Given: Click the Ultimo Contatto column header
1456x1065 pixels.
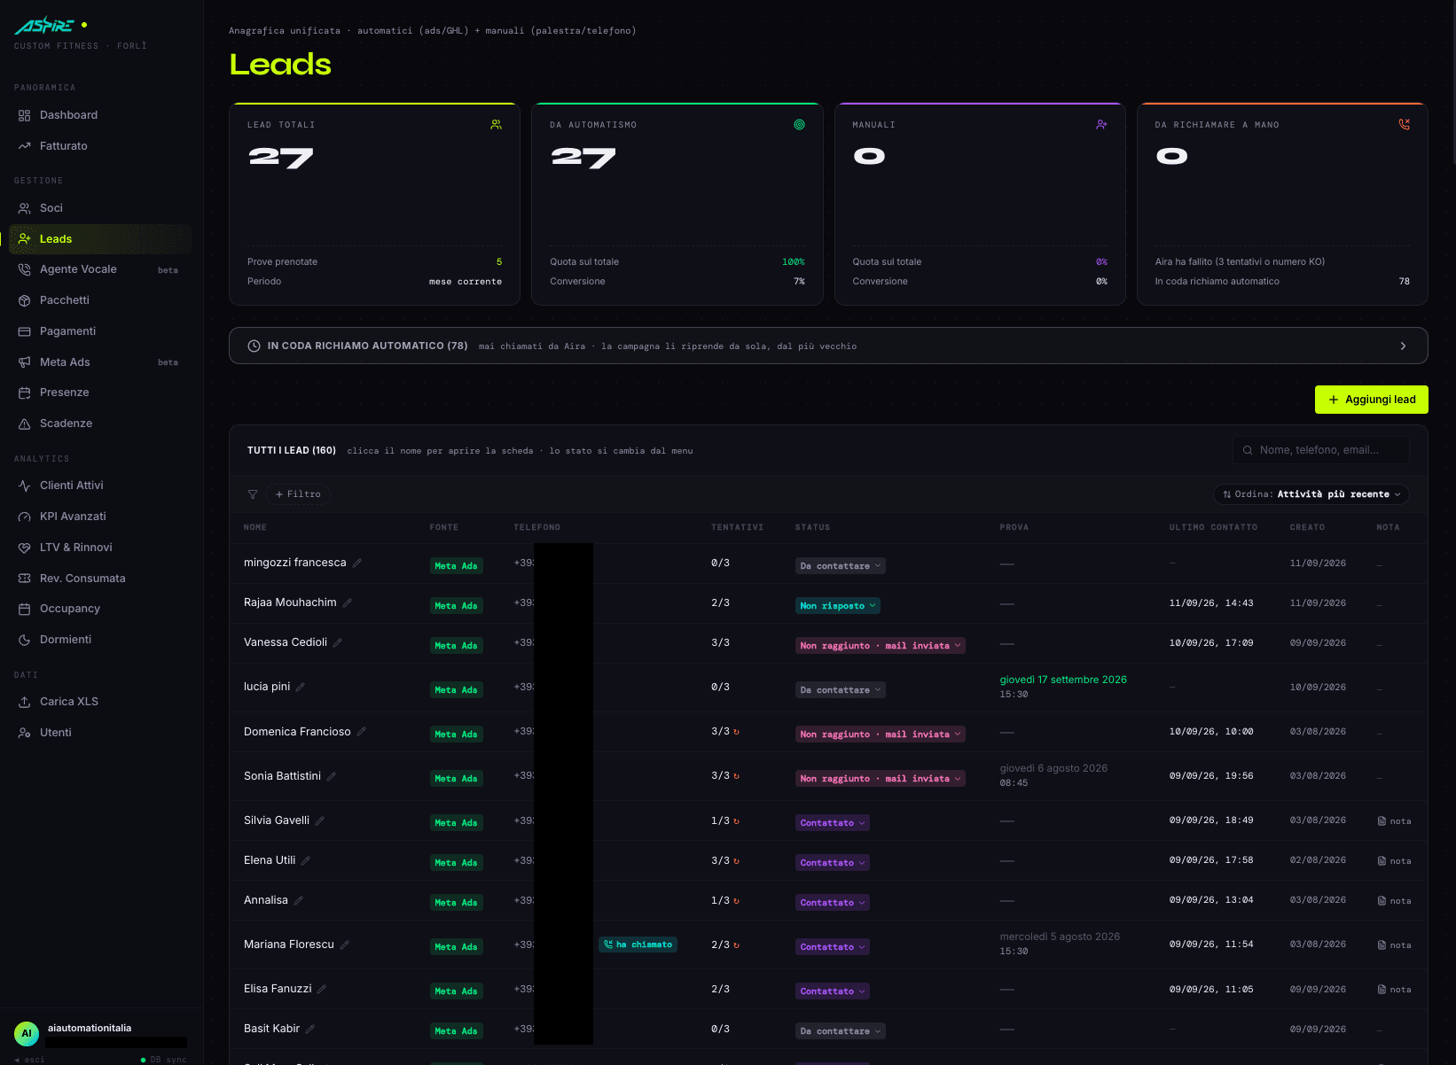Looking at the screenshot, I should 1213,527.
